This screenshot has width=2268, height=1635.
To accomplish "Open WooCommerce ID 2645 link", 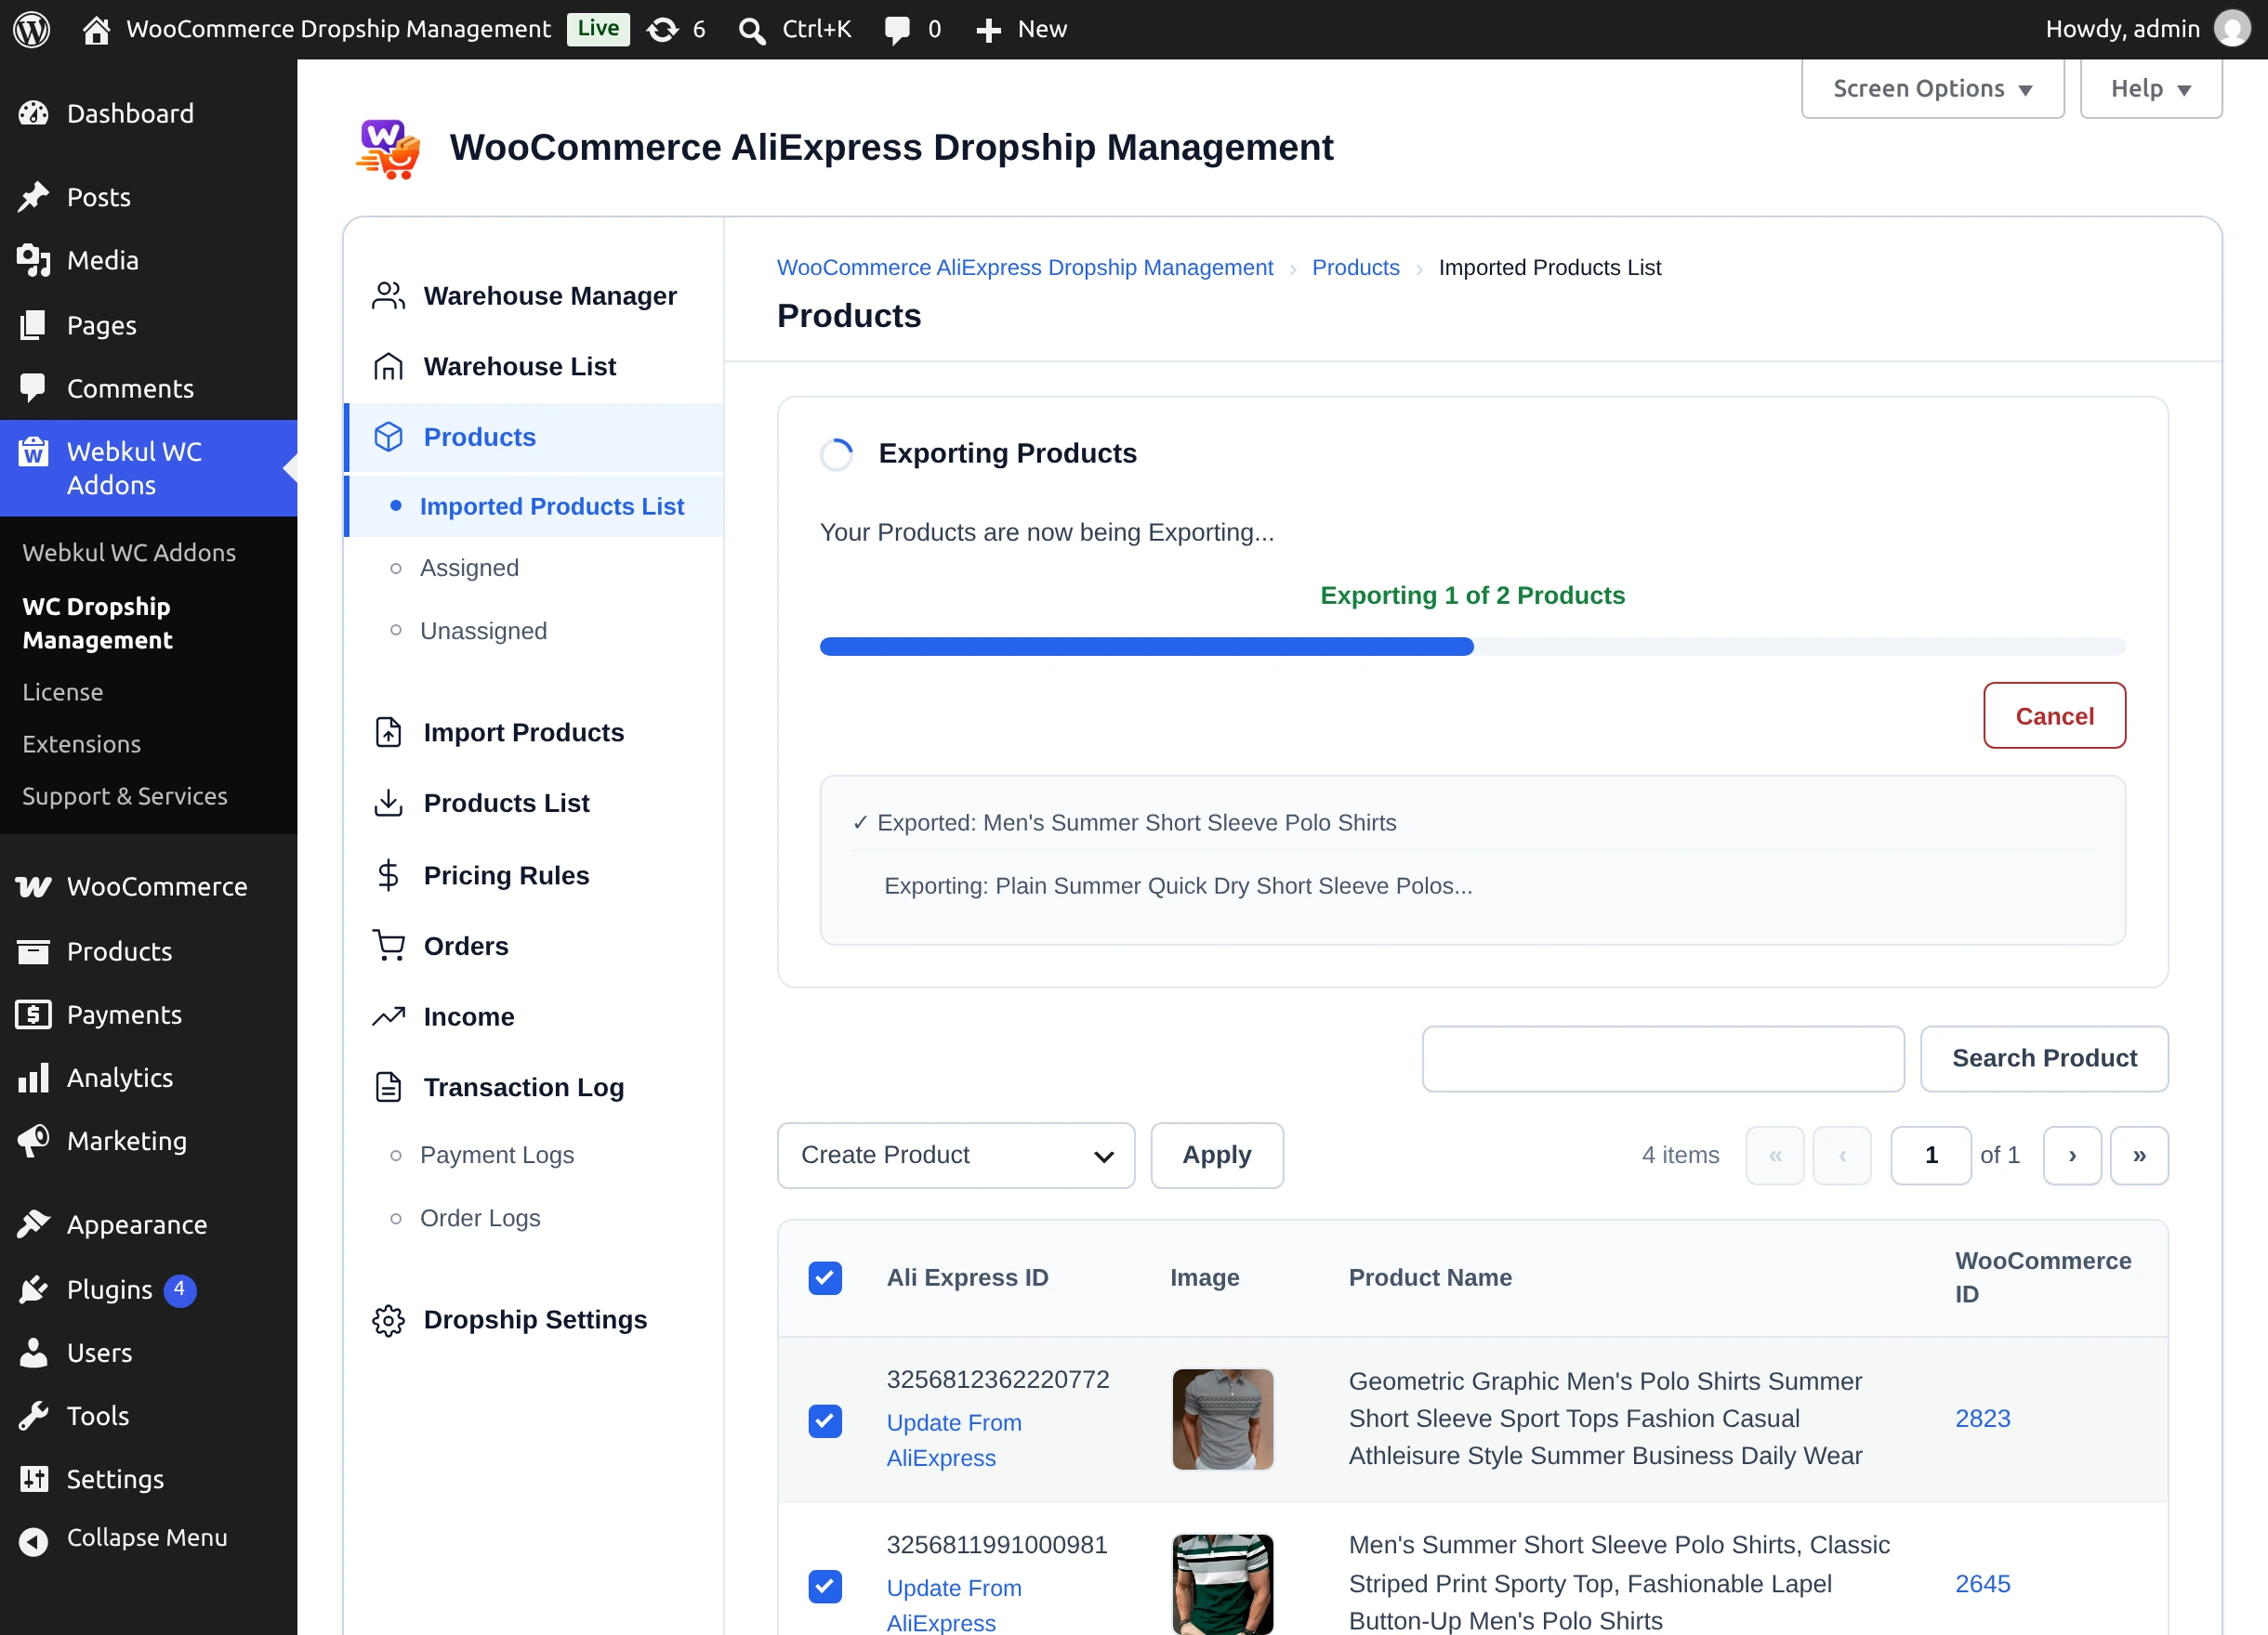I will click(x=1982, y=1584).
